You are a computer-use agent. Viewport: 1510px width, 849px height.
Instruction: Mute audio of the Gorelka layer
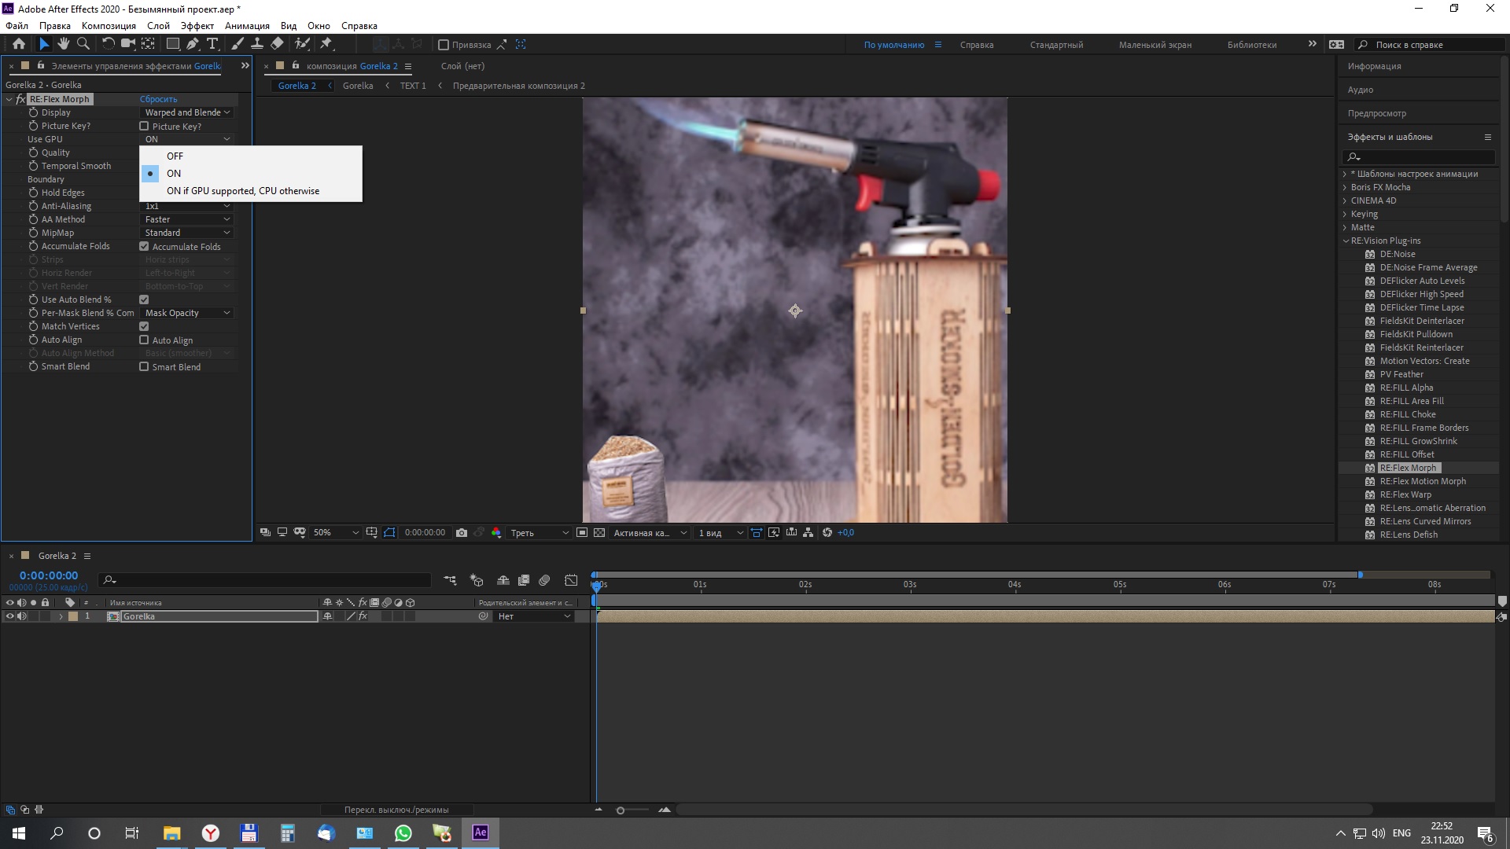coord(22,616)
